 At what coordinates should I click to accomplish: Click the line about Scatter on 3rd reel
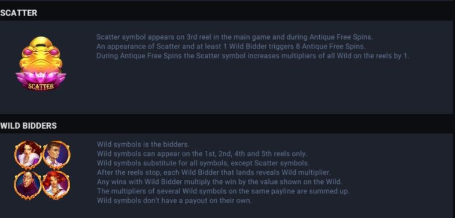point(235,37)
